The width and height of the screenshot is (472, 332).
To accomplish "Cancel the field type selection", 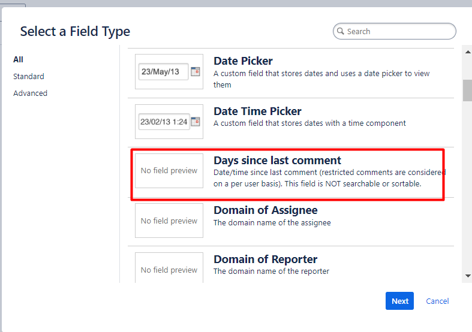I will click(x=437, y=301).
